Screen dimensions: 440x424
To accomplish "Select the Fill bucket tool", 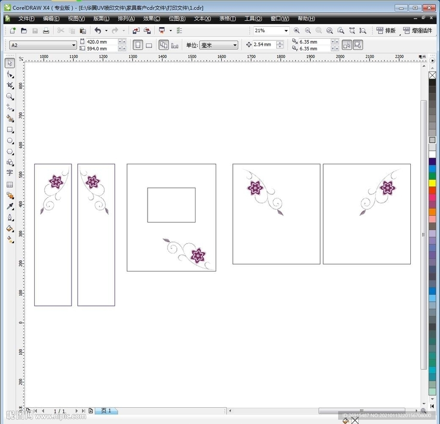I will 10,229.
